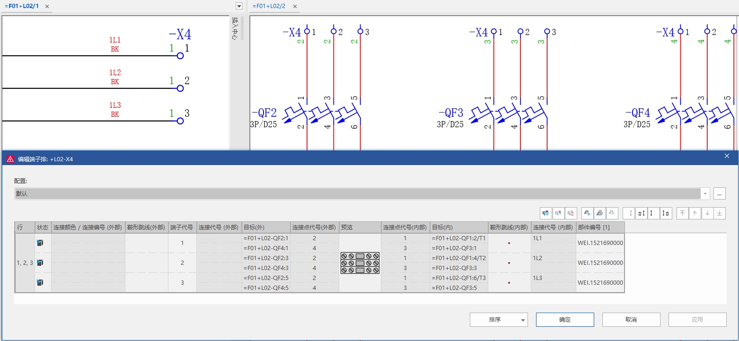Switch to the =F01+L02/2 tab

tap(269, 6)
